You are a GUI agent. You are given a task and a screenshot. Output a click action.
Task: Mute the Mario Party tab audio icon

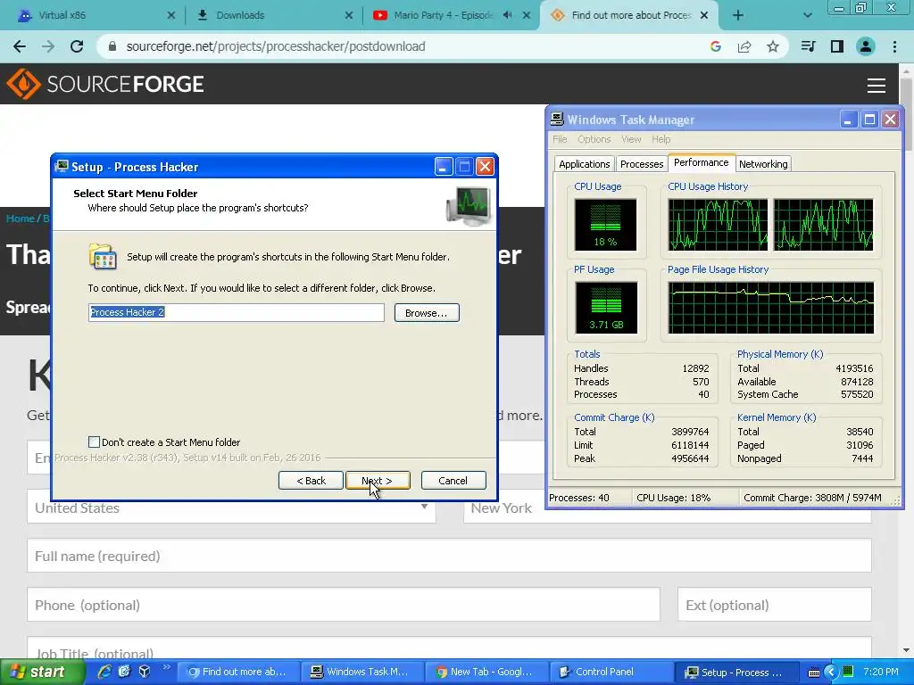pos(507,15)
